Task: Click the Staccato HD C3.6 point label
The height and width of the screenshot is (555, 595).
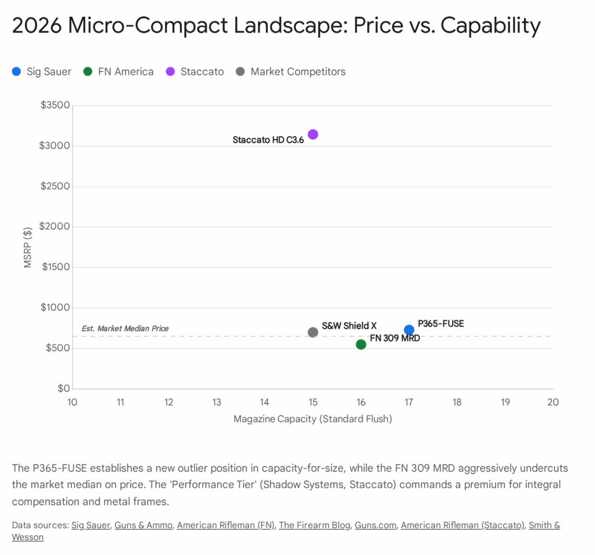Action: tap(268, 140)
